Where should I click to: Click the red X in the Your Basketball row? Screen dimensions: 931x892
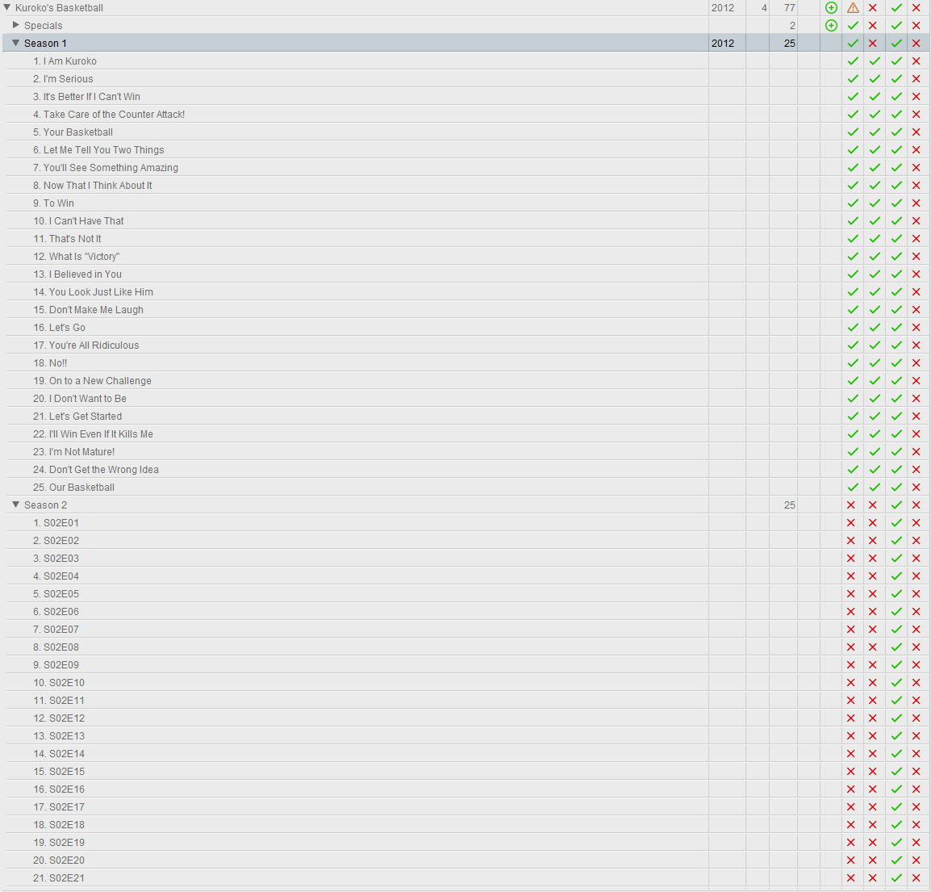point(916,132)
